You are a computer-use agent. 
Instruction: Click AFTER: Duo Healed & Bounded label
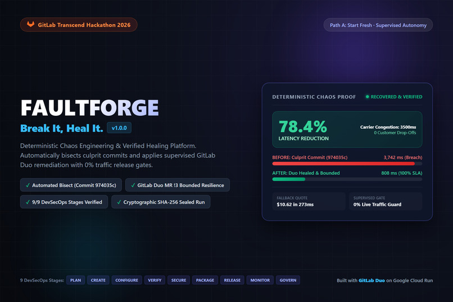306,173
